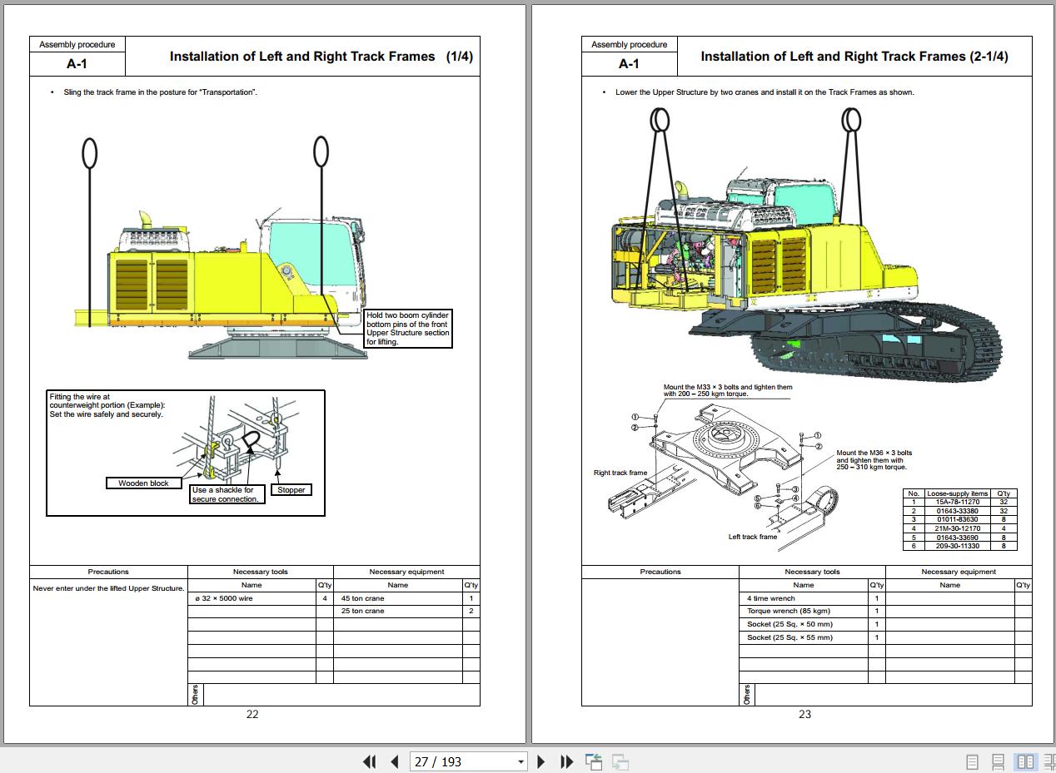The image size is (1056, 773).
Task: Click the "4 time wrench" tool entry
Action: [771, 598]
